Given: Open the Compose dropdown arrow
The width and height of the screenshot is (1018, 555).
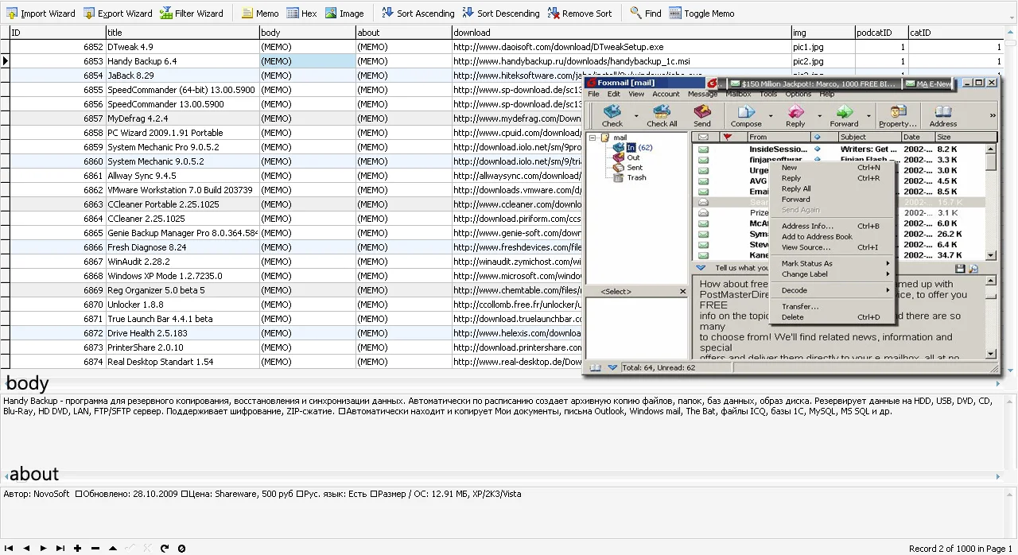Looking at the screenshot, I should (x=770, y=117).
